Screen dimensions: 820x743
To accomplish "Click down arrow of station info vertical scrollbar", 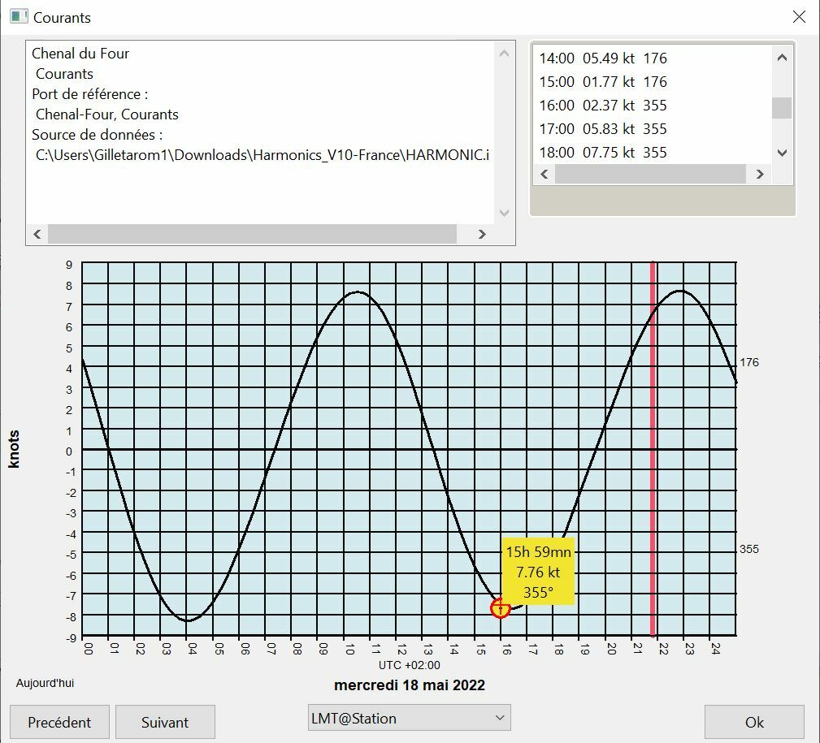I will pyautogui.click(x=504, y=214).
